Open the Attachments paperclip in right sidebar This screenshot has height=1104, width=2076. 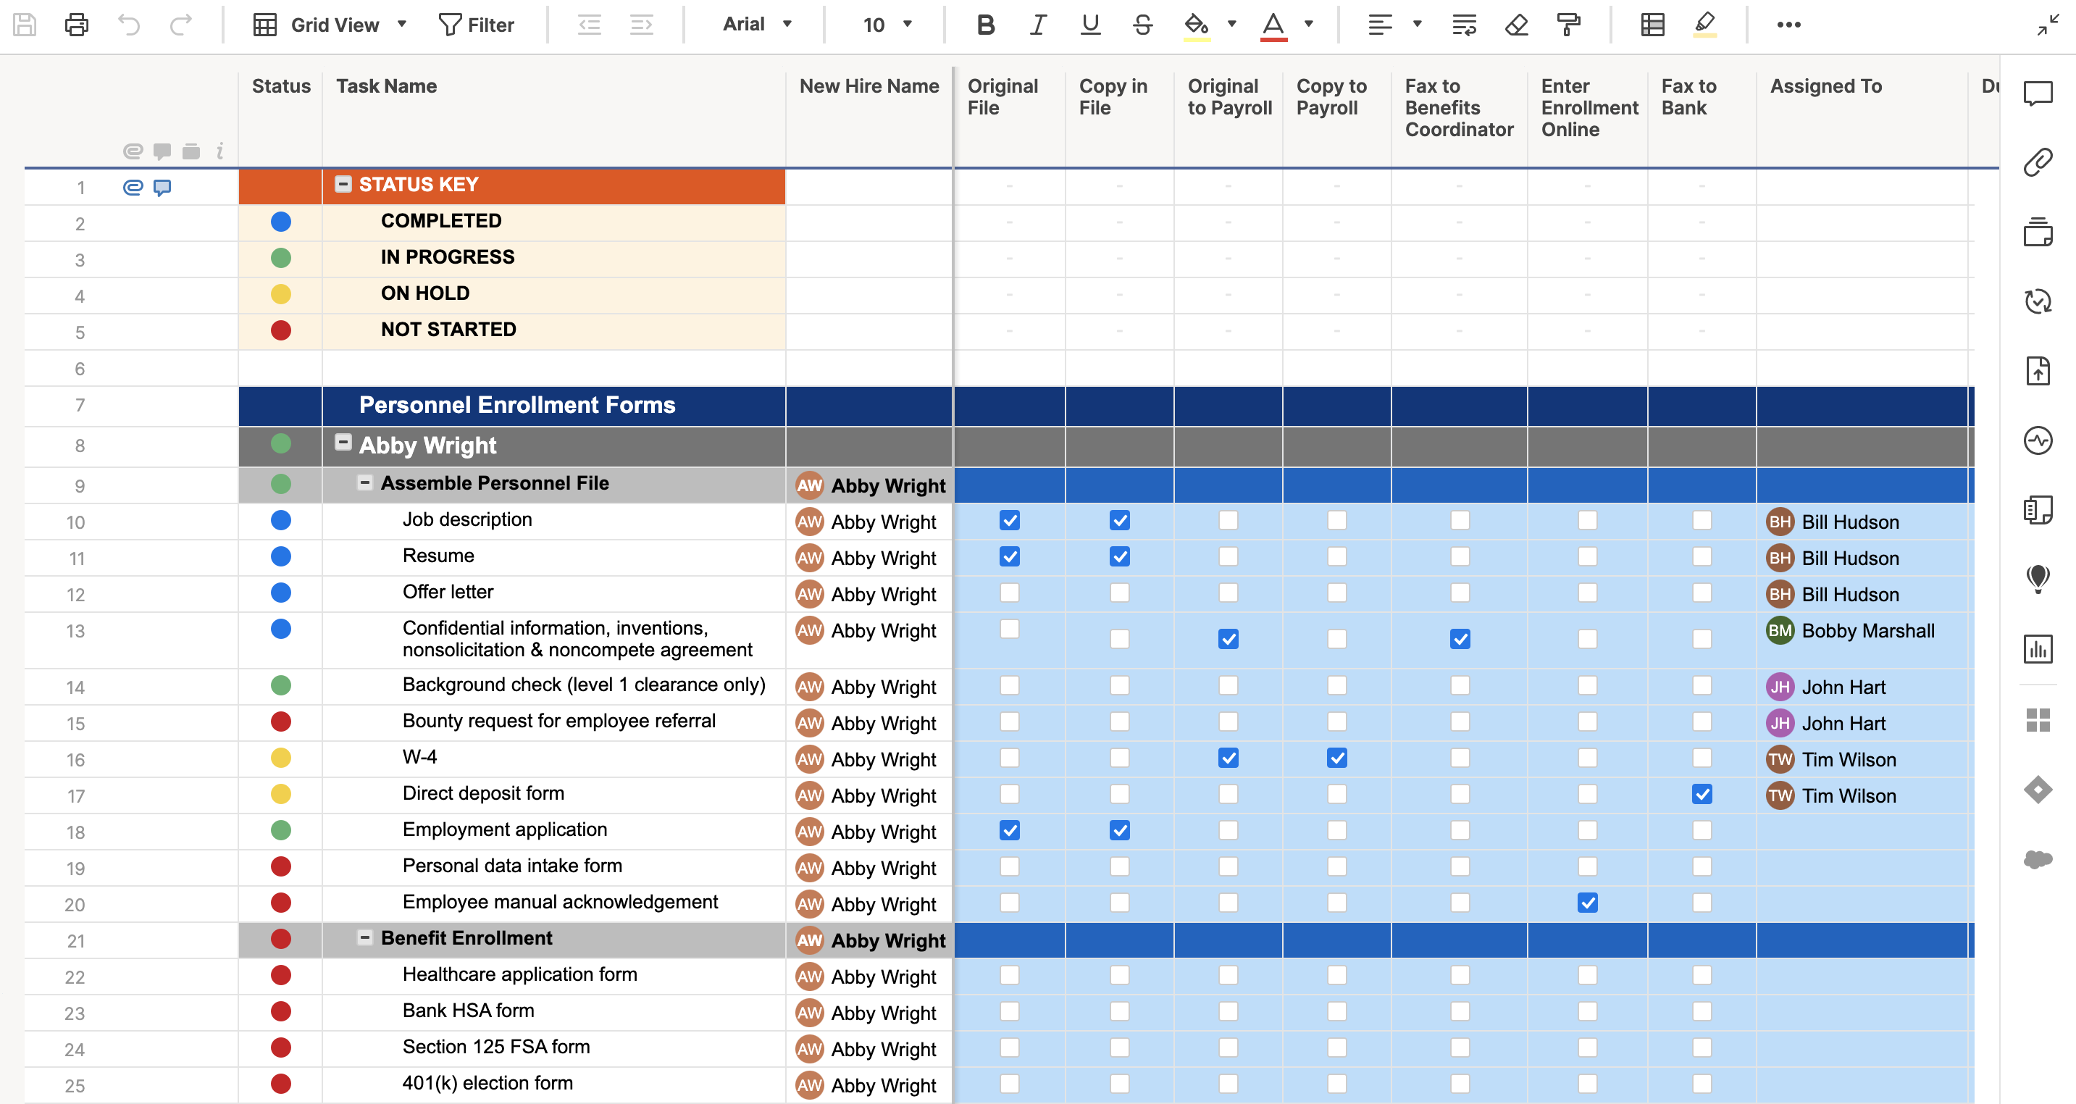tap(2038, 162)
